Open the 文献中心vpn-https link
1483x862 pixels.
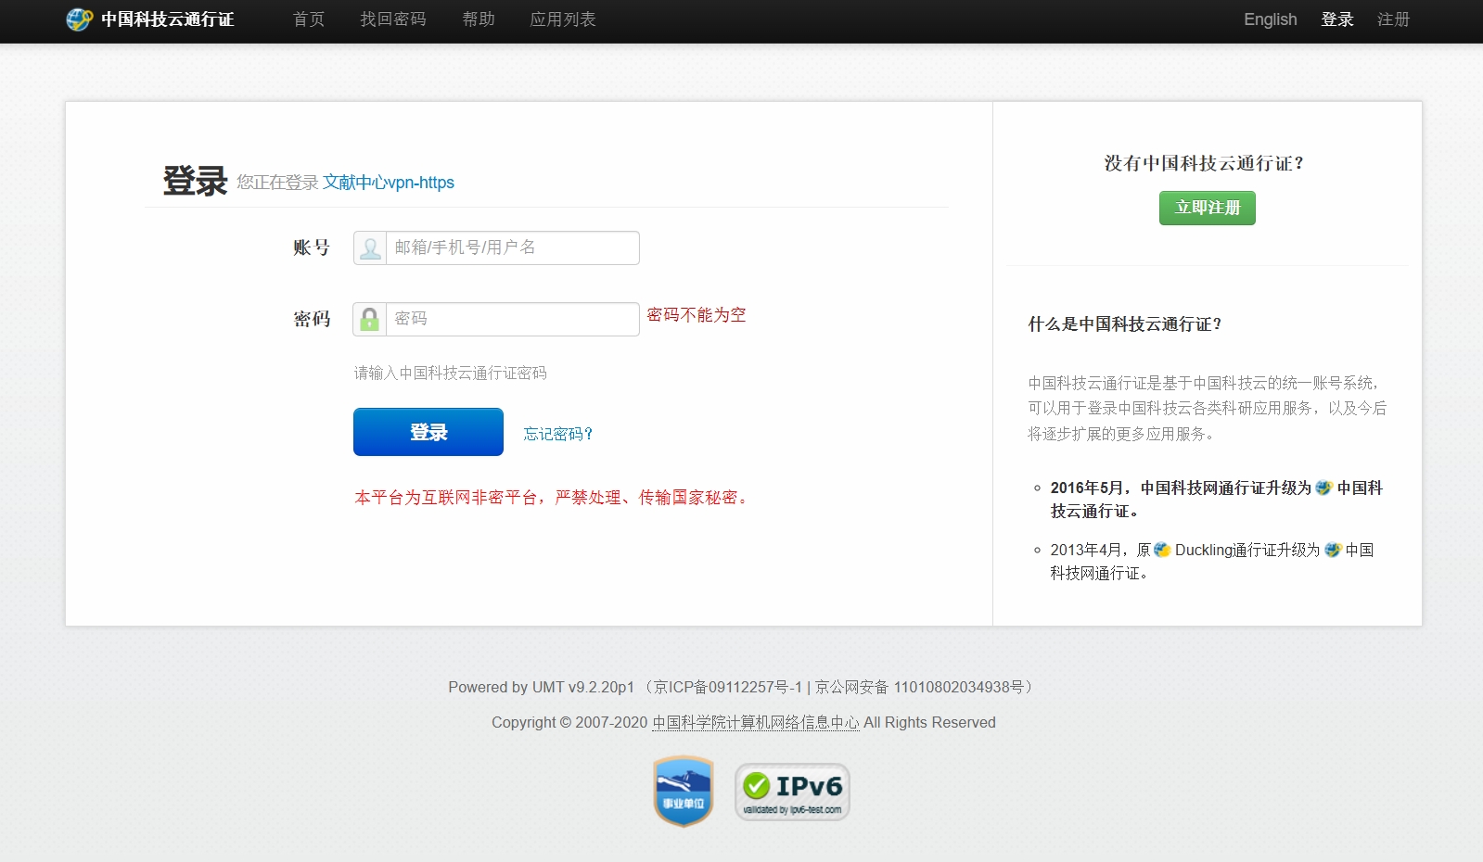[389, 183]
